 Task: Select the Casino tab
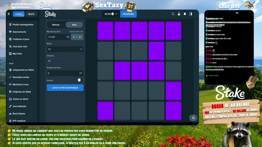click(18, 14)
